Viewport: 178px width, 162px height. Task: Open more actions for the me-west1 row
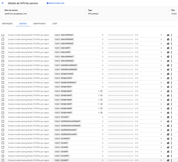click(x=171, y=117)
